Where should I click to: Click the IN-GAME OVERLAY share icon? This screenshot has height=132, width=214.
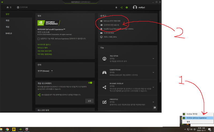[x=104, y=87]
